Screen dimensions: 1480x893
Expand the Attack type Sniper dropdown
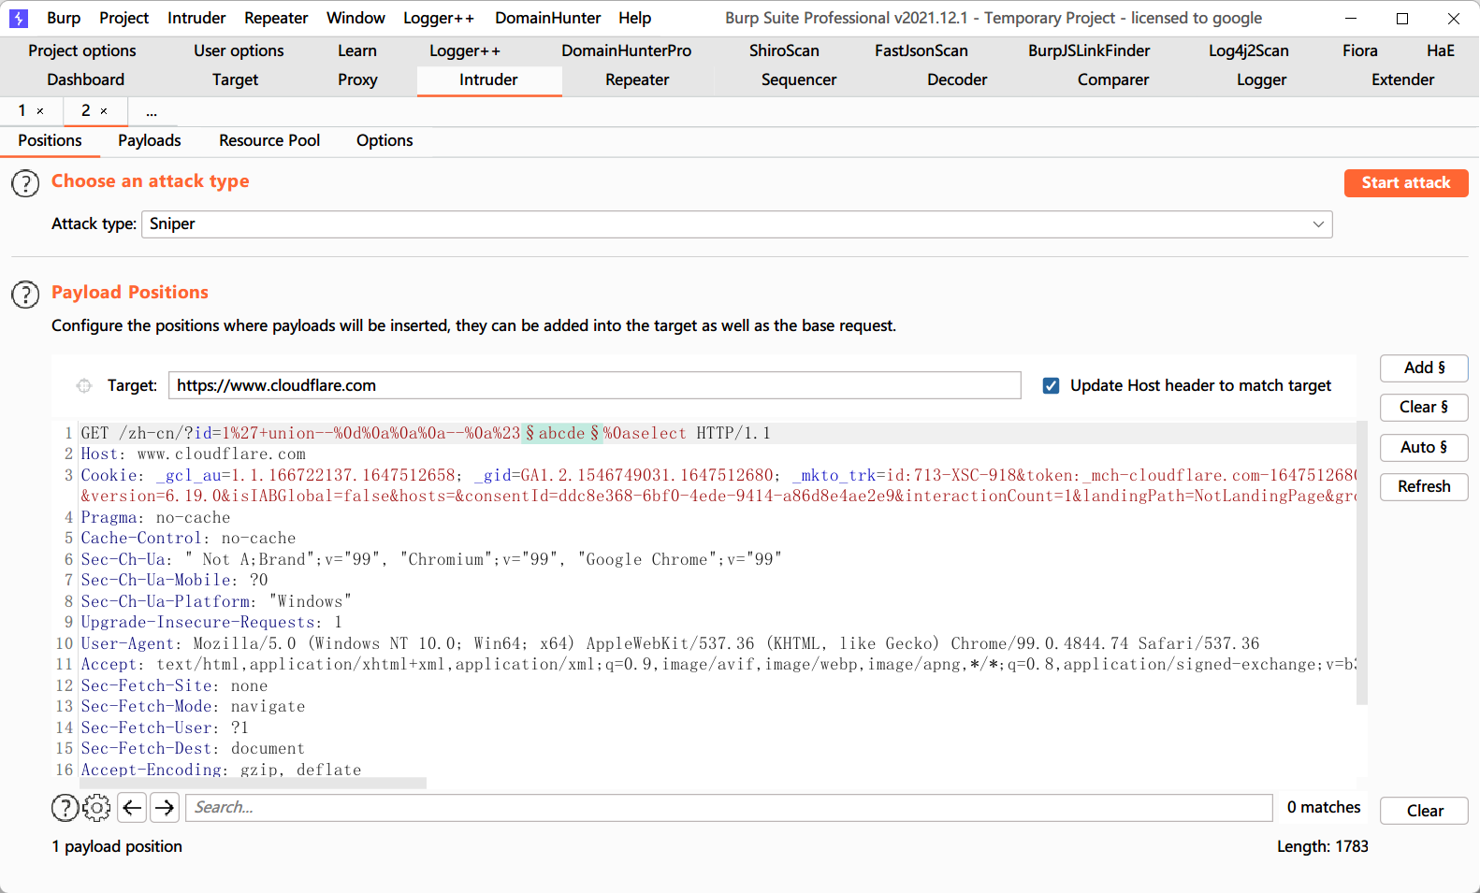click(1318, 224)
